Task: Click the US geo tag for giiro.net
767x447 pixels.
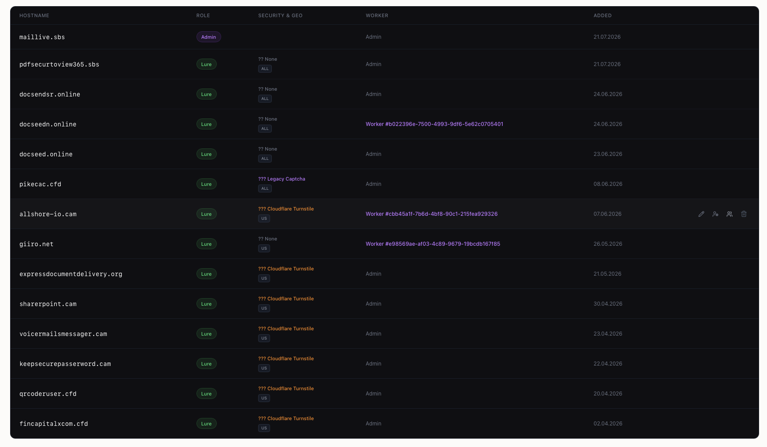Action: pos(264,248)
